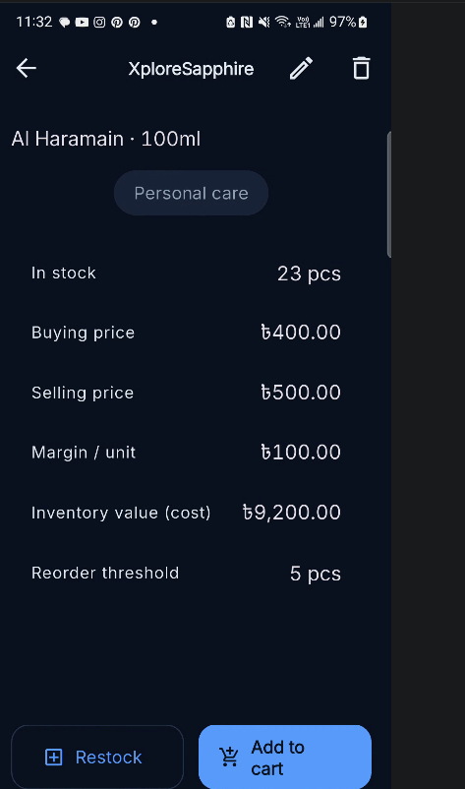Click the Buying price value ৳400.00
Screen dimensions: 465x789
pyautogui.click(x=301, y=333)
